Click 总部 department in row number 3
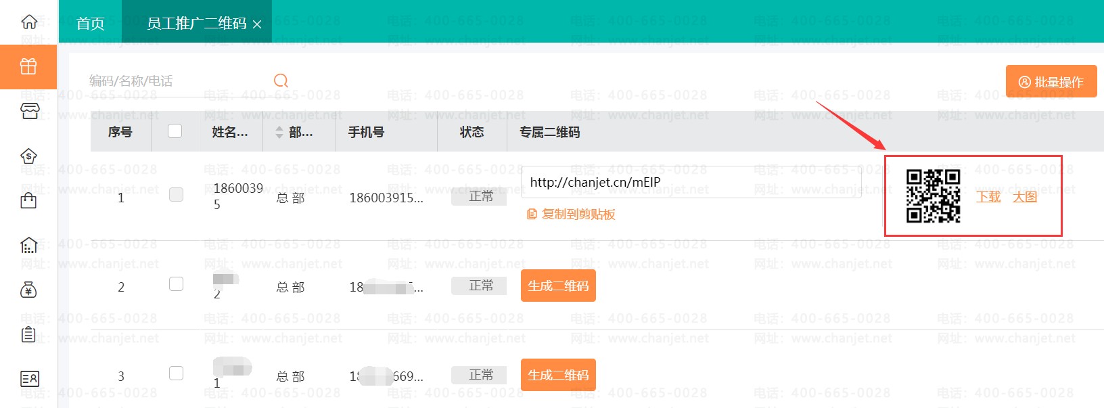This screenshot has height=408, width=1104. [291, 377]
